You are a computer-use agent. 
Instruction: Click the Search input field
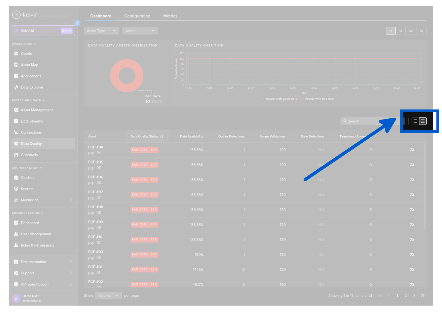pos(363,121)
